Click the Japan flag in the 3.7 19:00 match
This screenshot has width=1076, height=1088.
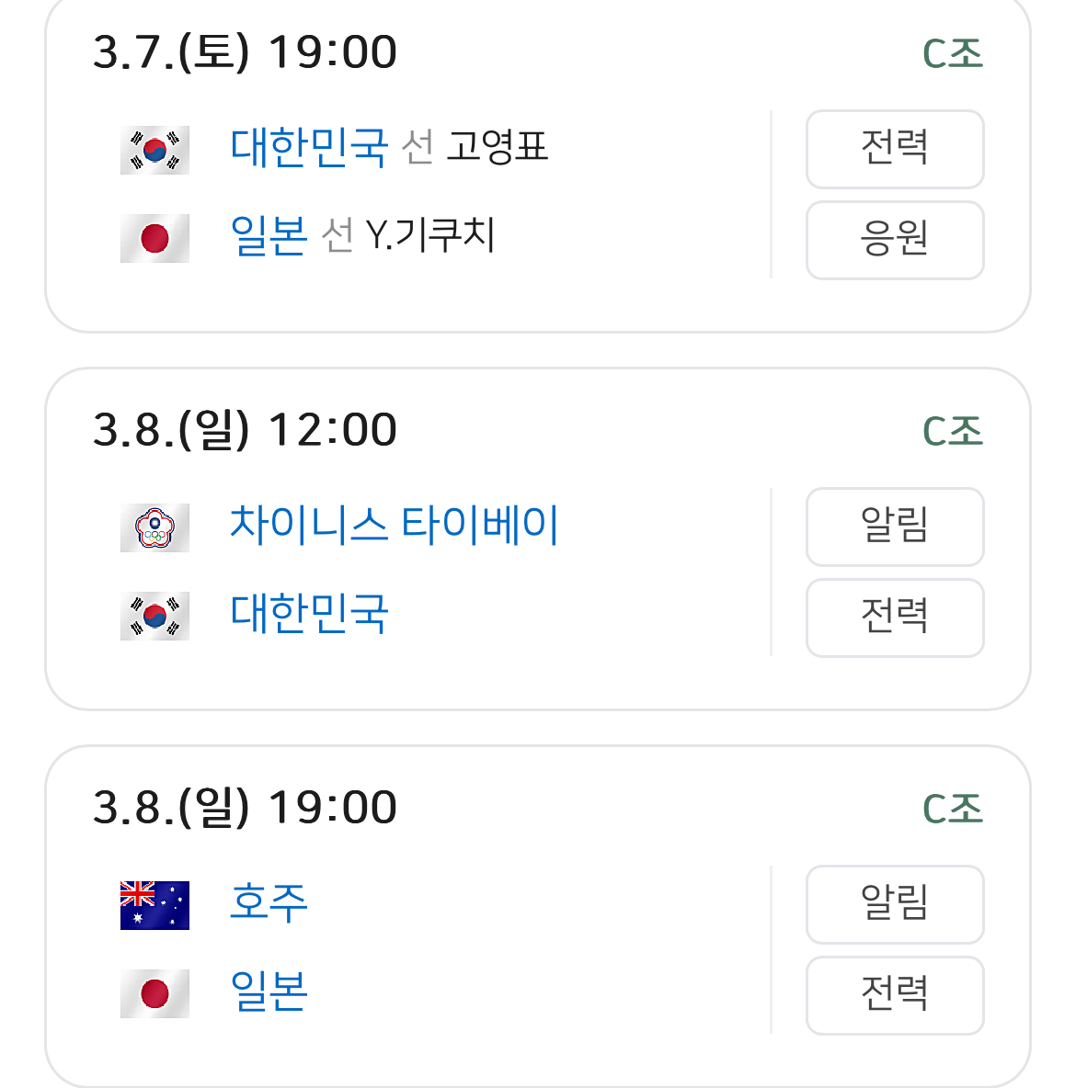tap(155, 238)
